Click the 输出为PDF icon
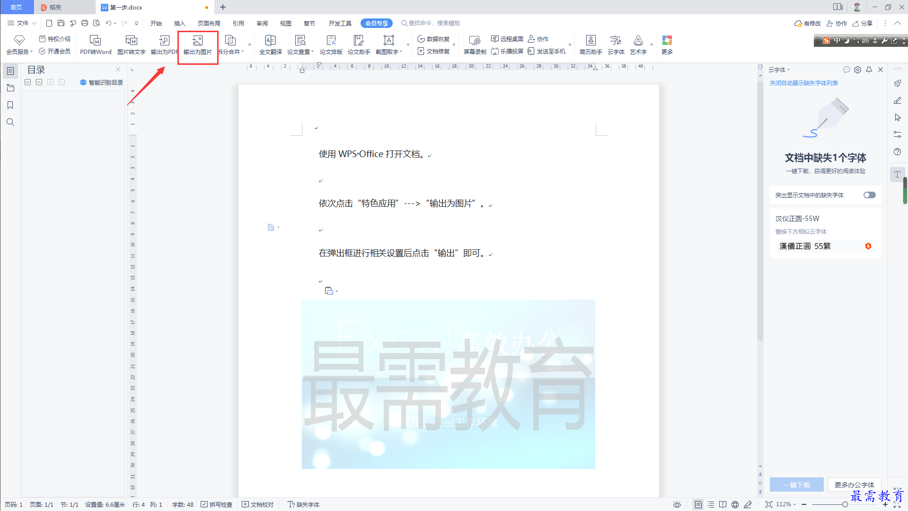This screenshot has height=511, width=908. tap(164, 45)
